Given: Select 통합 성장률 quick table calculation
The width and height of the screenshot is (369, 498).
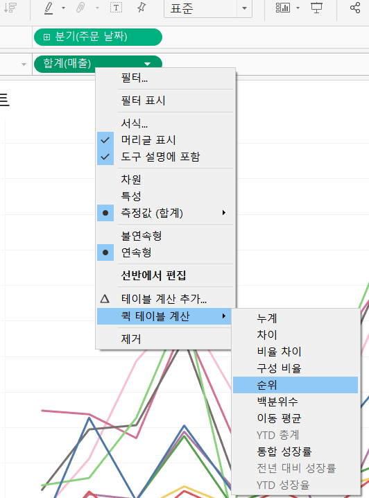Looking at the screenshot, I should point(295,452).
